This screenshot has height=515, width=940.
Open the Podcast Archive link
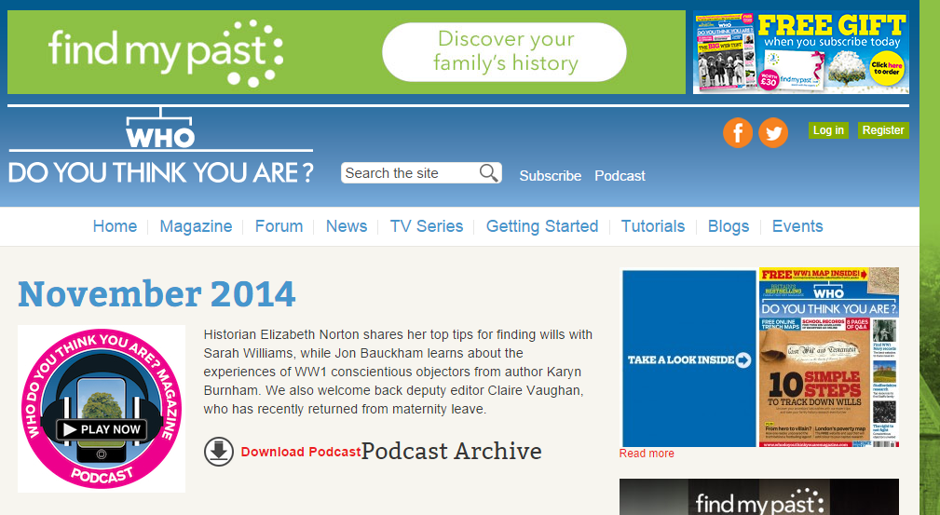click(x=452, y=451)
